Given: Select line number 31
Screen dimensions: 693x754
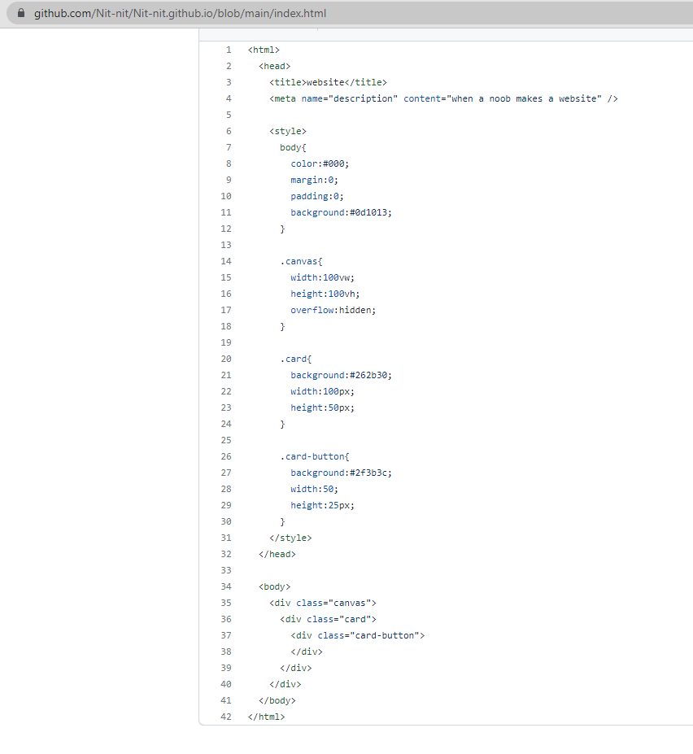Looking at the screenshot, I should click(x=226, y=538).
